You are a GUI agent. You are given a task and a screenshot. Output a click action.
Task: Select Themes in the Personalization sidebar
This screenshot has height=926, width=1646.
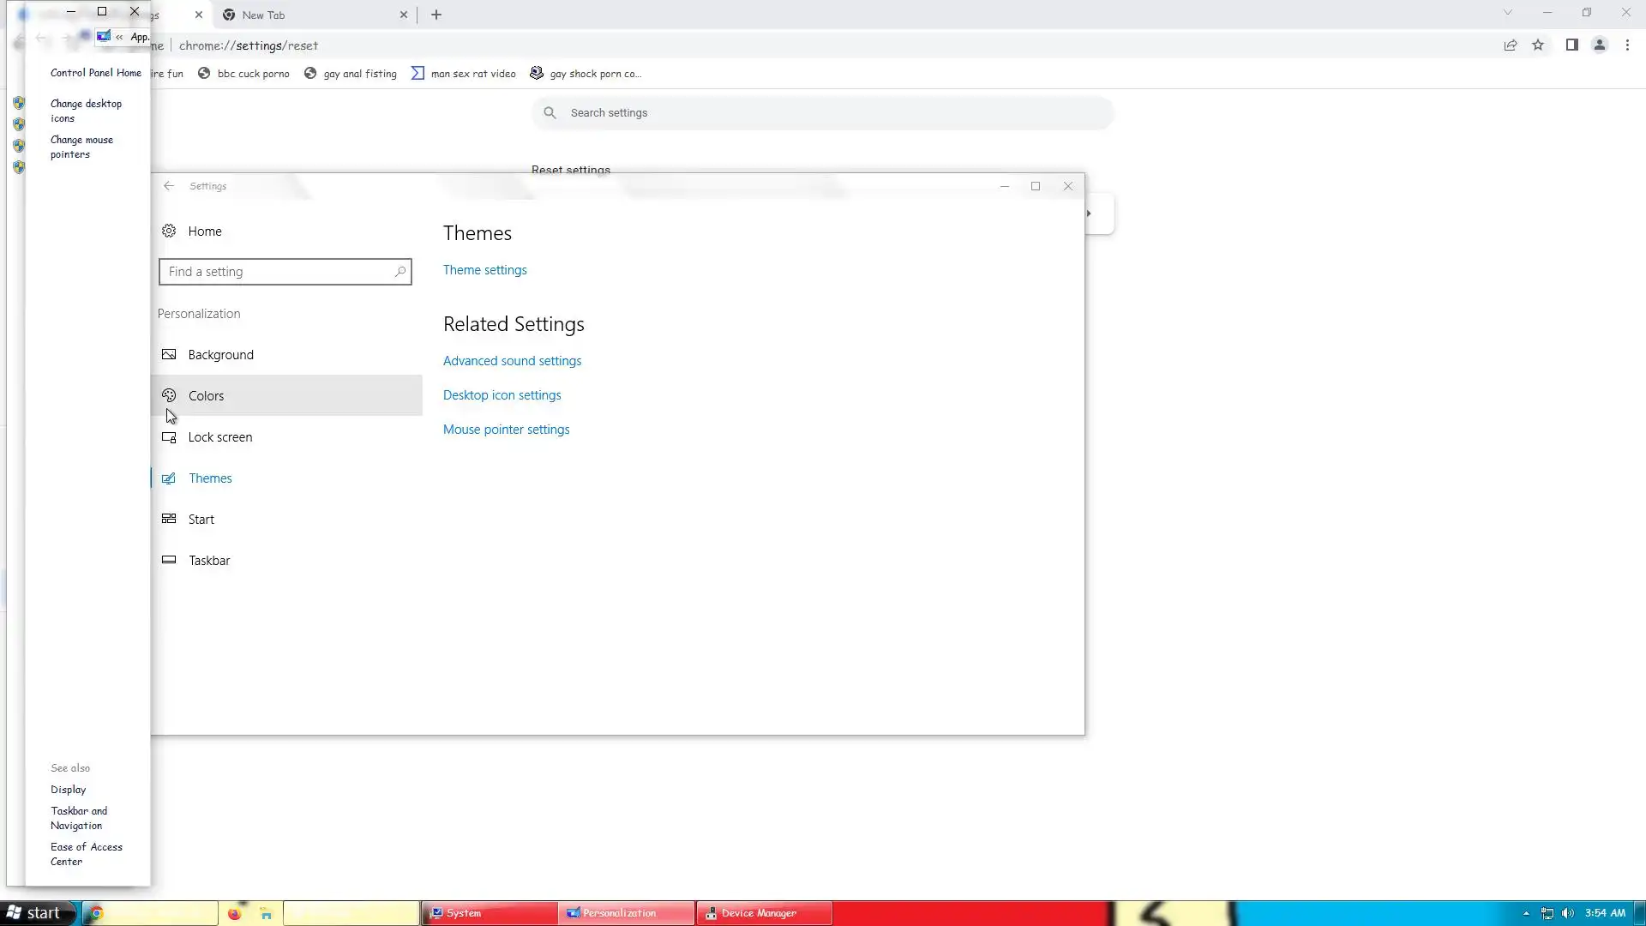tap(210, 478)
